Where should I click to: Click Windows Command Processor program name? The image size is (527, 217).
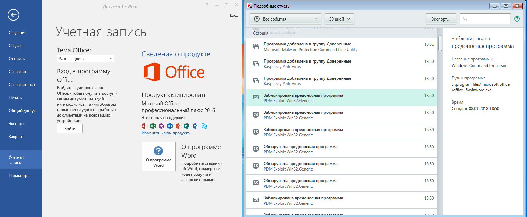(x=479, y=65)
